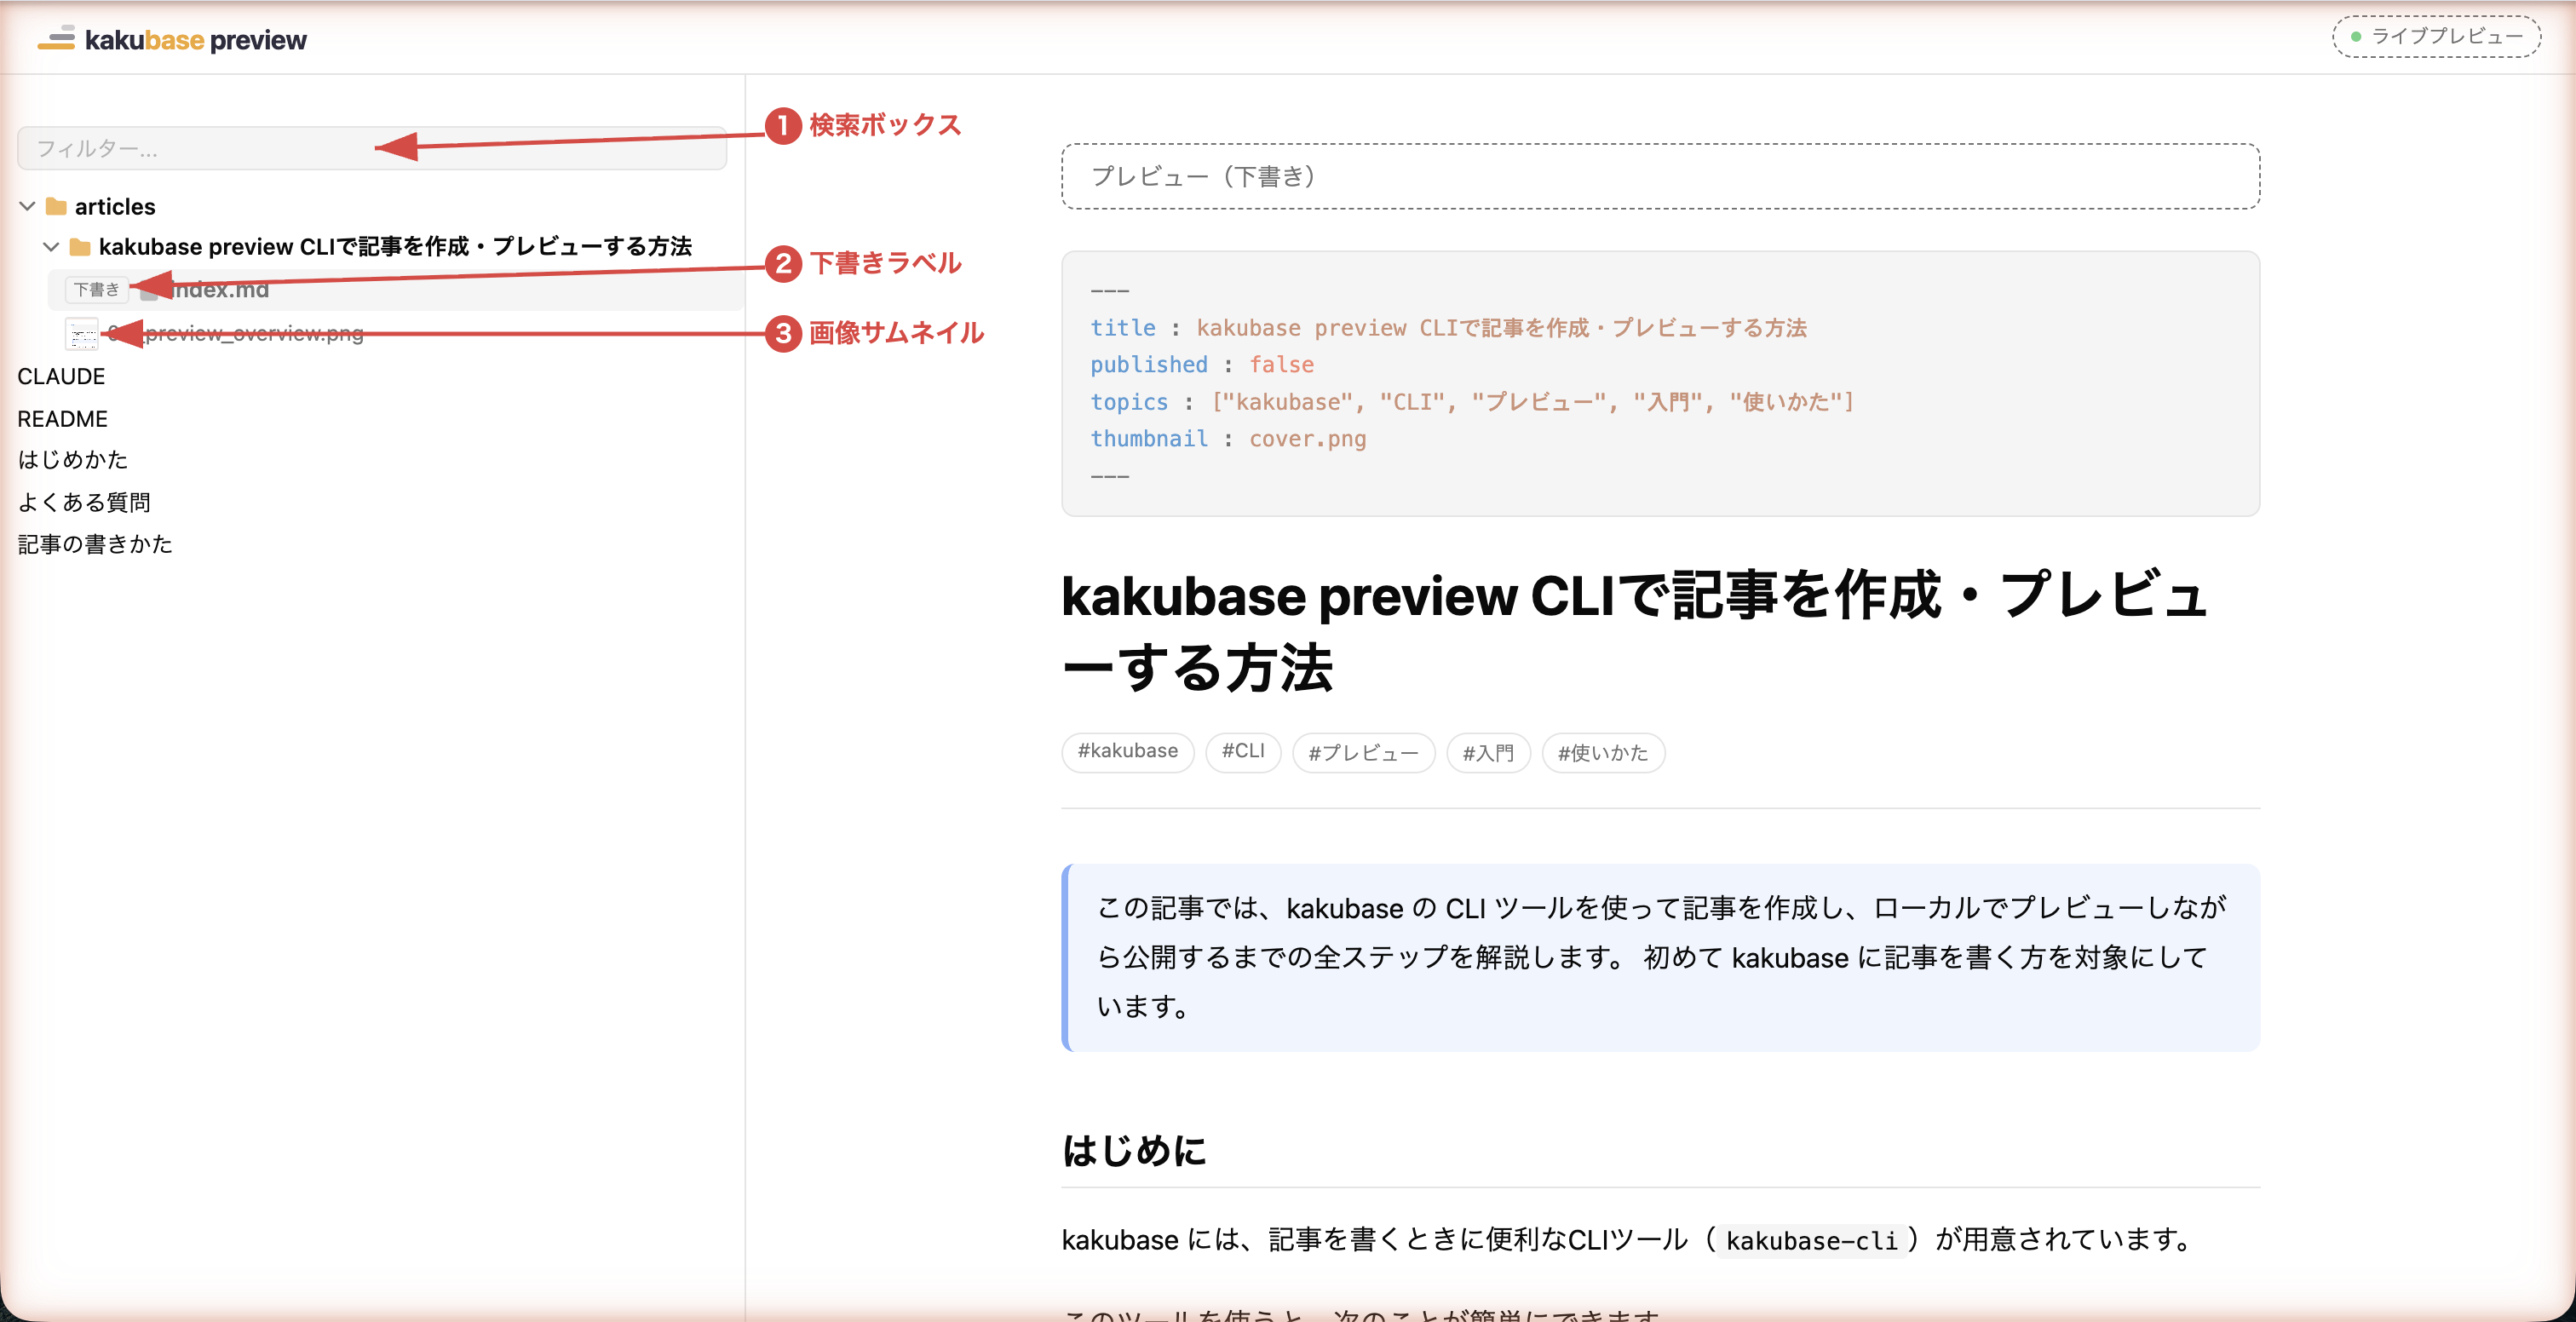Click the はじめに section heading

point(1134,1150)
